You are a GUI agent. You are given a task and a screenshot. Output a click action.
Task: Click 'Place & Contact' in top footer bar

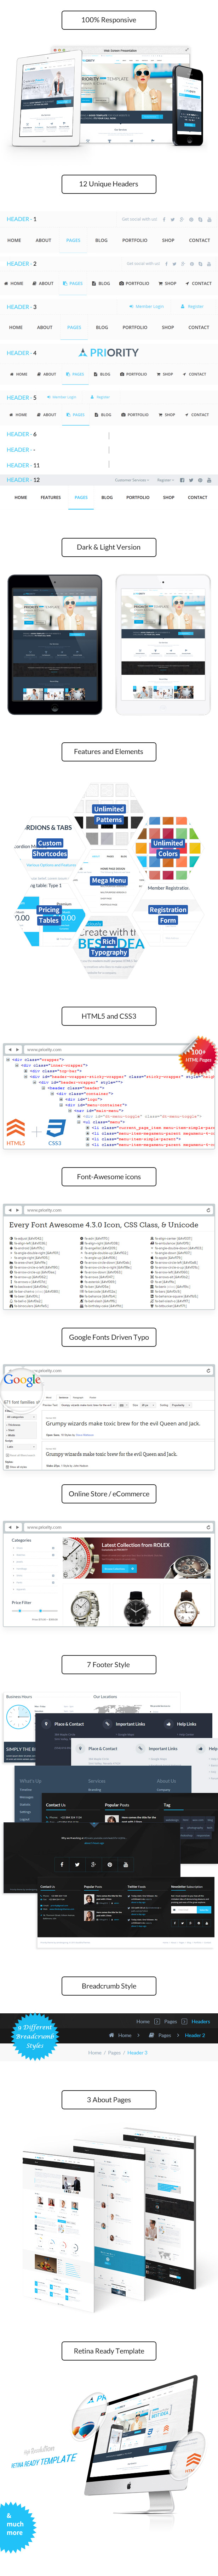coord(69,1724)
